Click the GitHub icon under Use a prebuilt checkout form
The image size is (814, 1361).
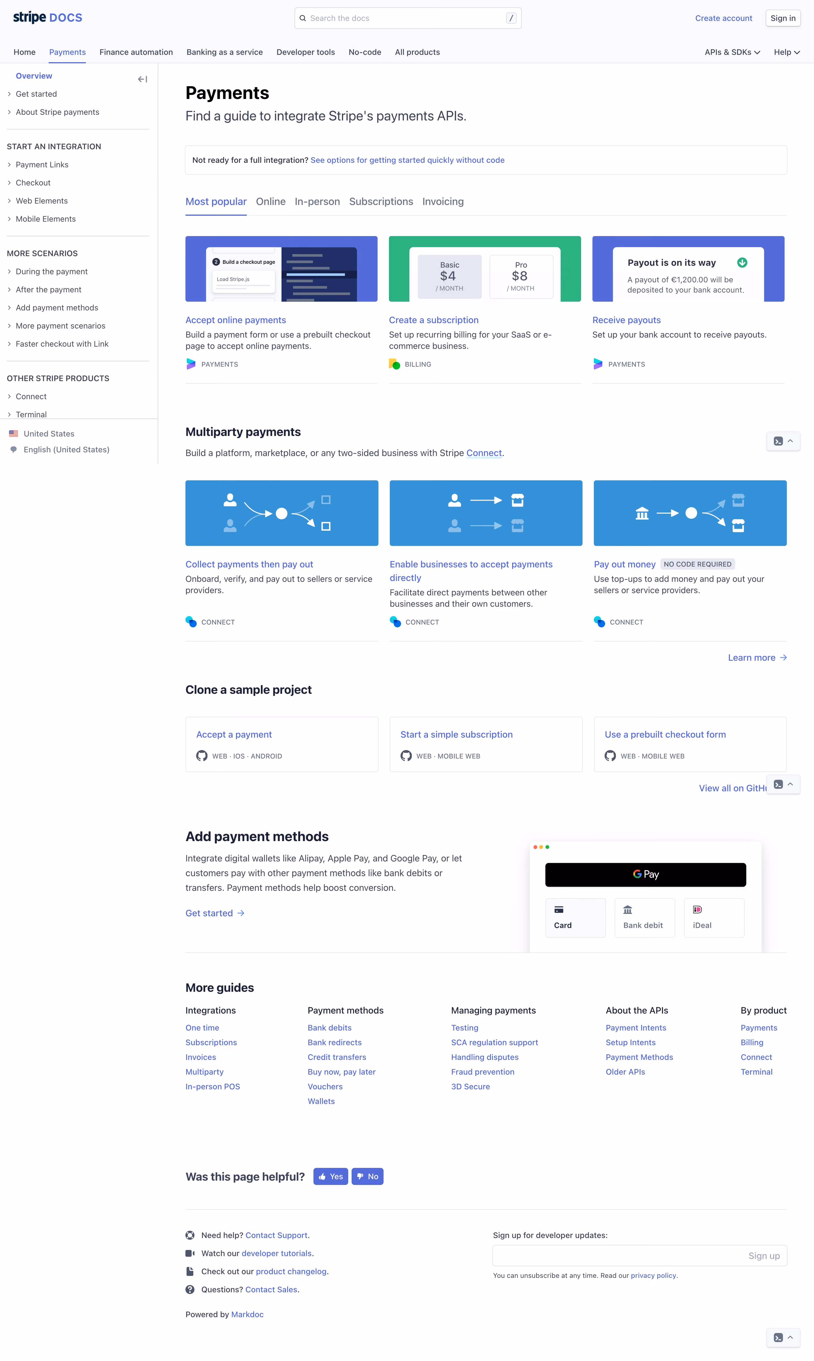[610, 756]
